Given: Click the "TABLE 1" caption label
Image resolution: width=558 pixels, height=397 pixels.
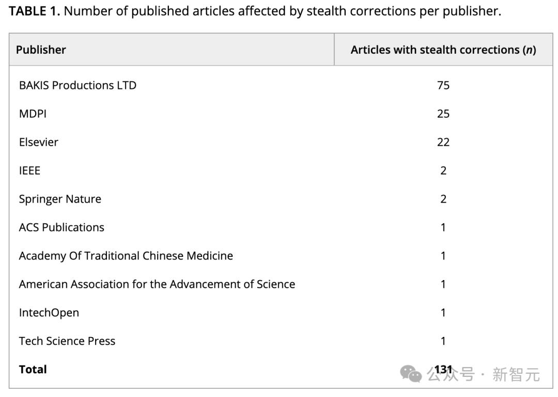Looking at the screenshot, I should coord(34,11).
